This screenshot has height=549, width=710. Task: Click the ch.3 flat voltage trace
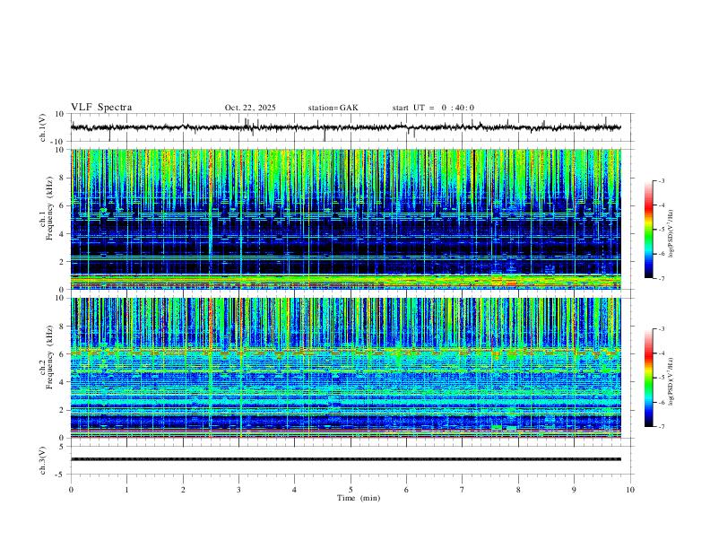(345, 459)
